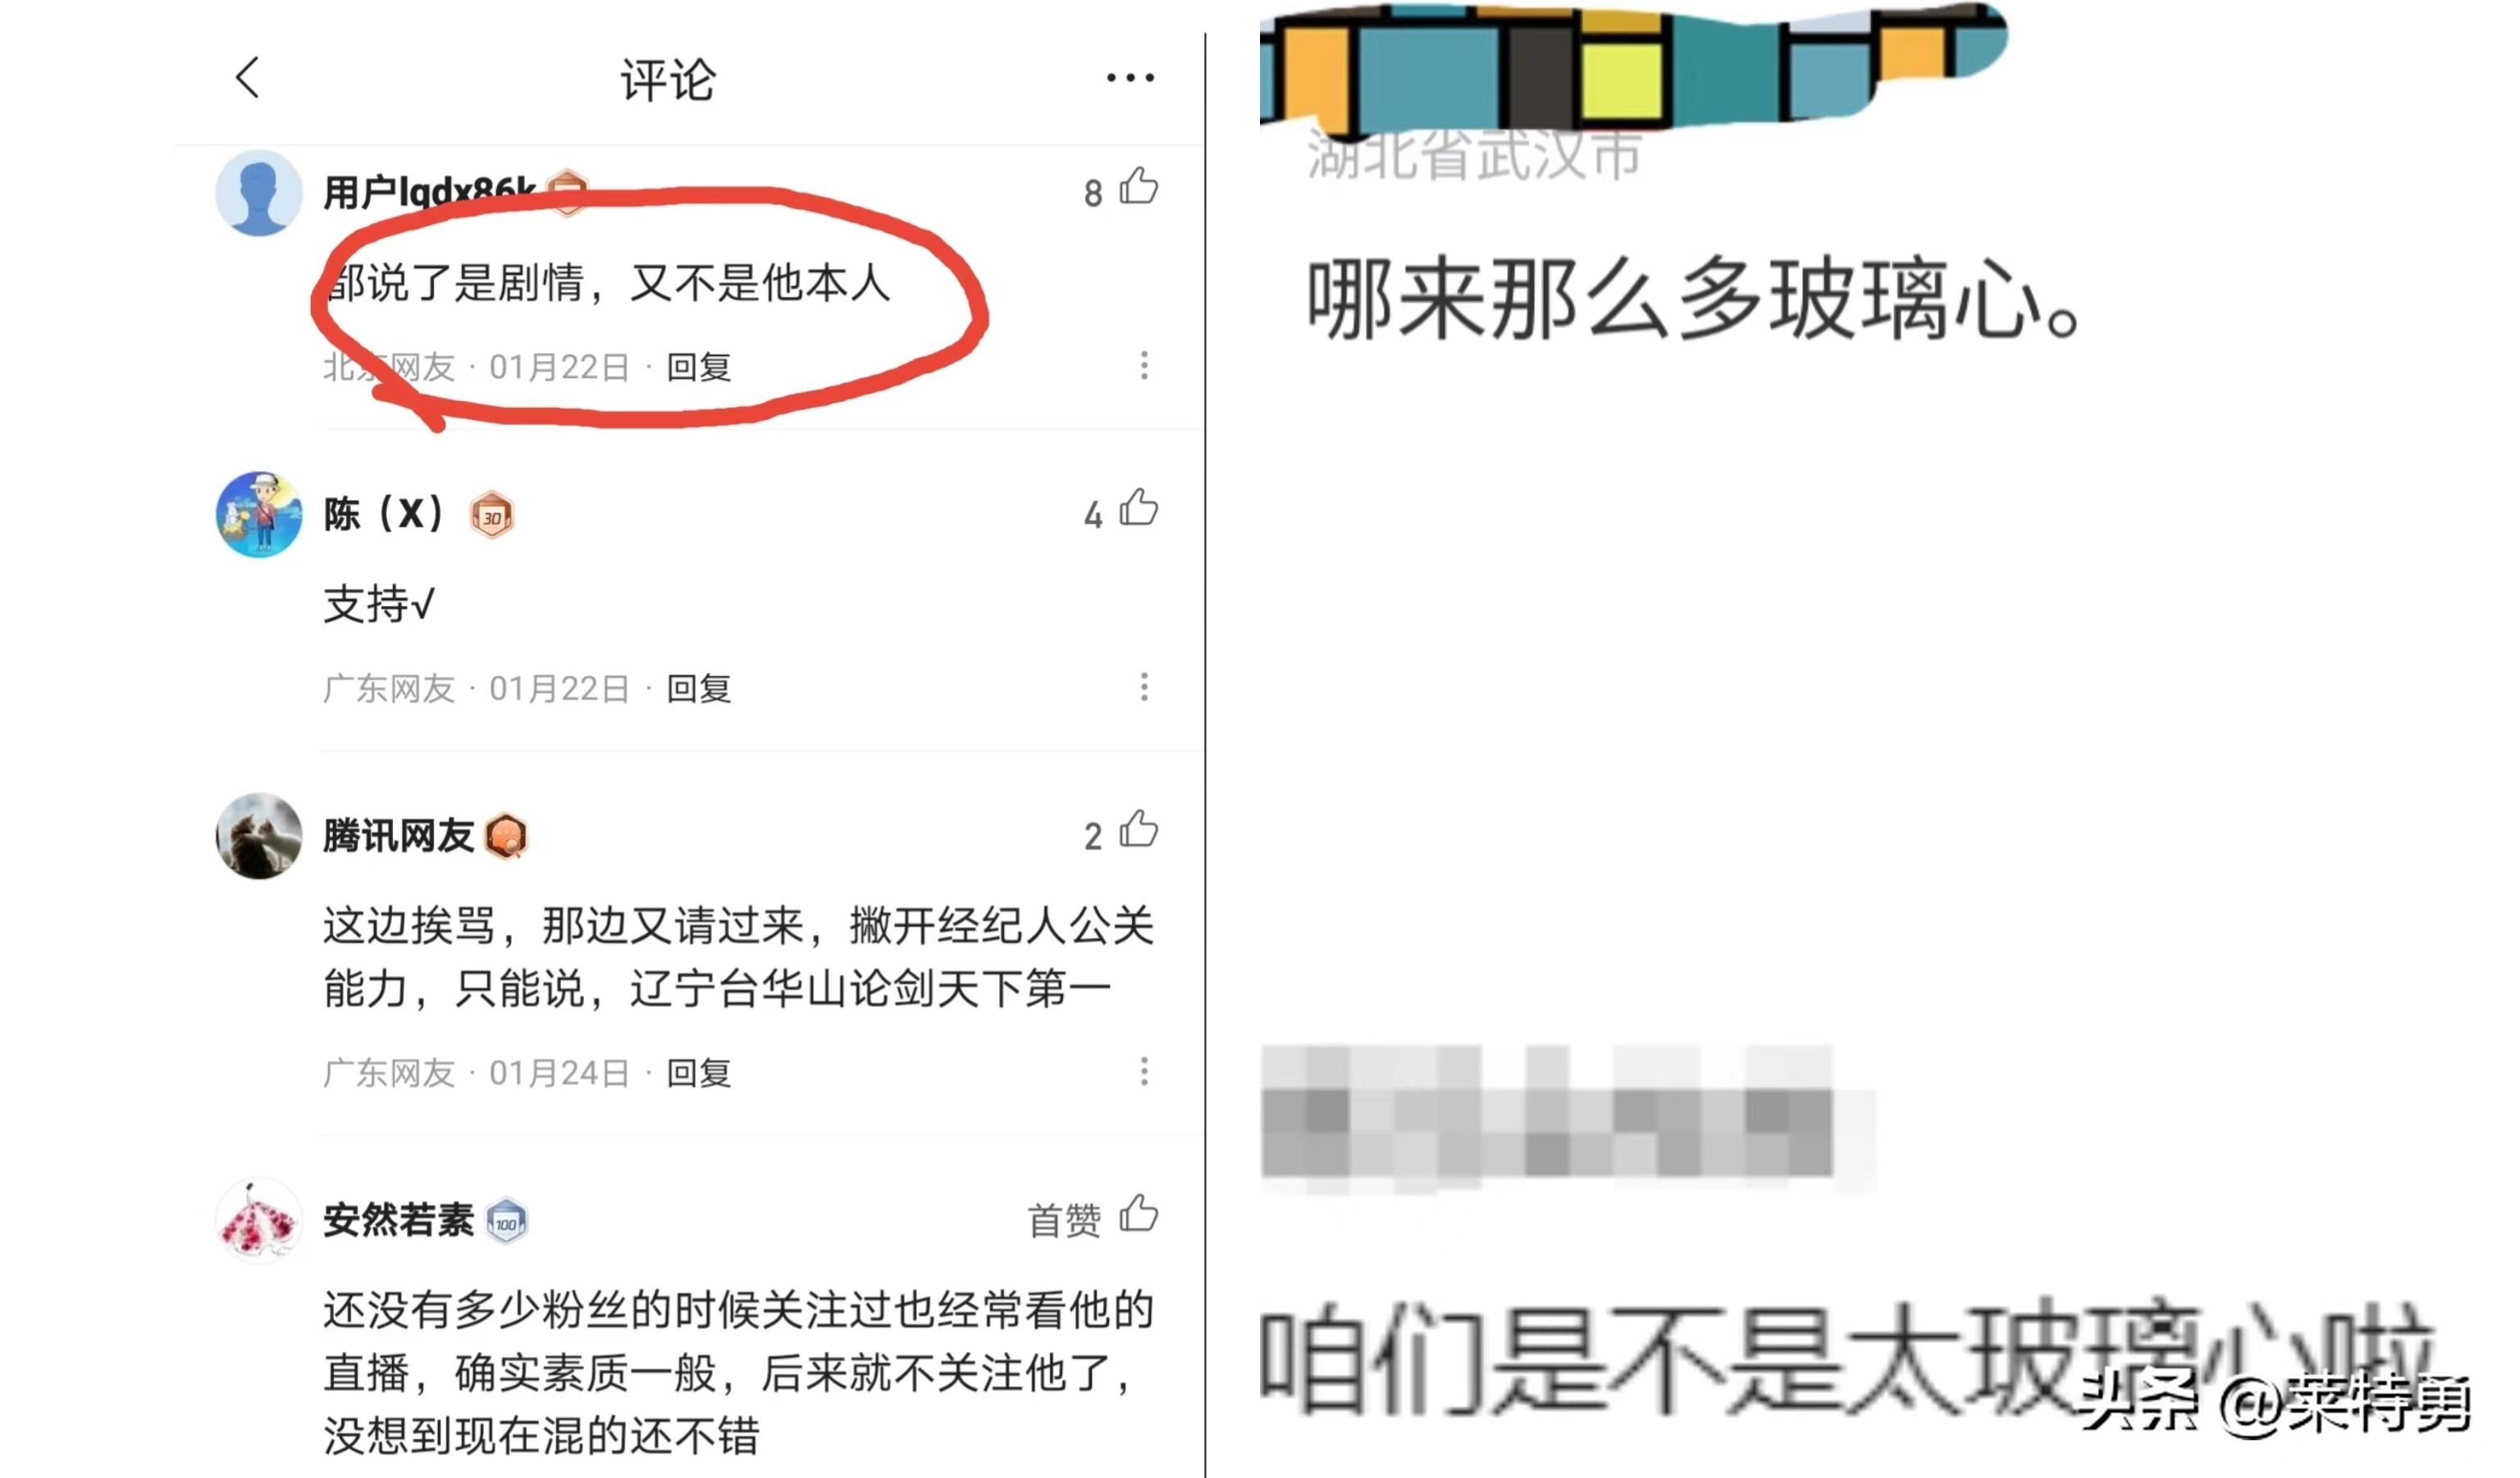Viewport: 2520px width, 1478px height.
Task: Reply to comment dated 01月22日 from 北京网友
Action: [699, 367]
